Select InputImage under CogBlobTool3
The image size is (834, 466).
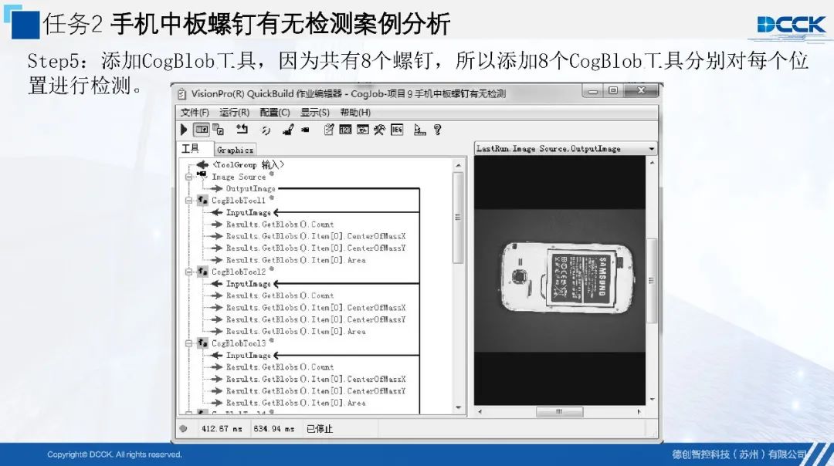(249, 355)
